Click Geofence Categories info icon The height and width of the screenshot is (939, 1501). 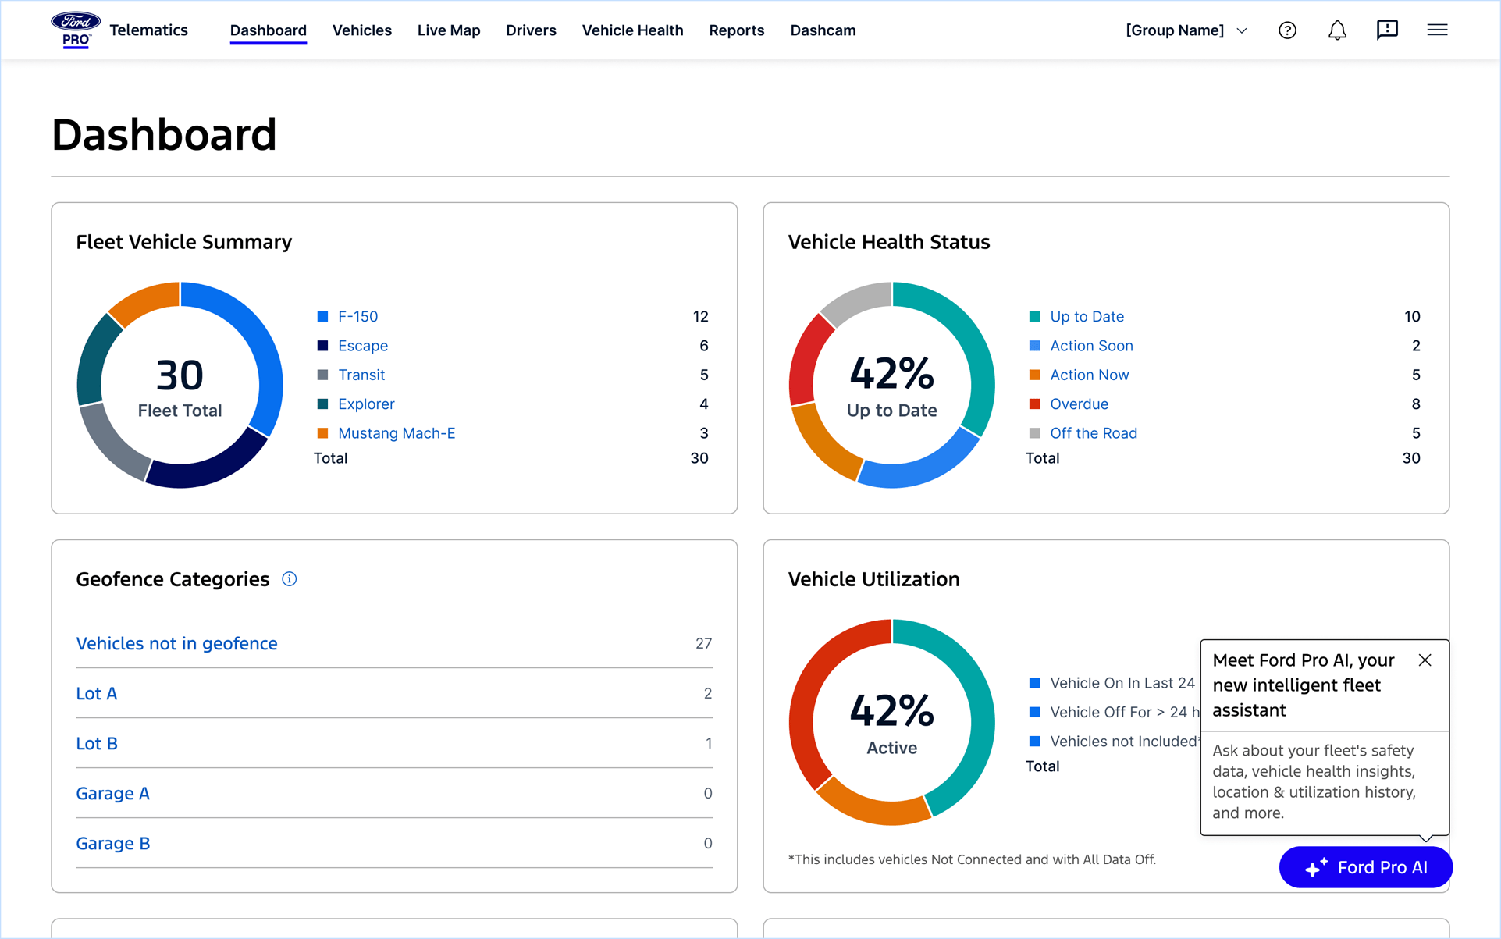pos(290,579)
